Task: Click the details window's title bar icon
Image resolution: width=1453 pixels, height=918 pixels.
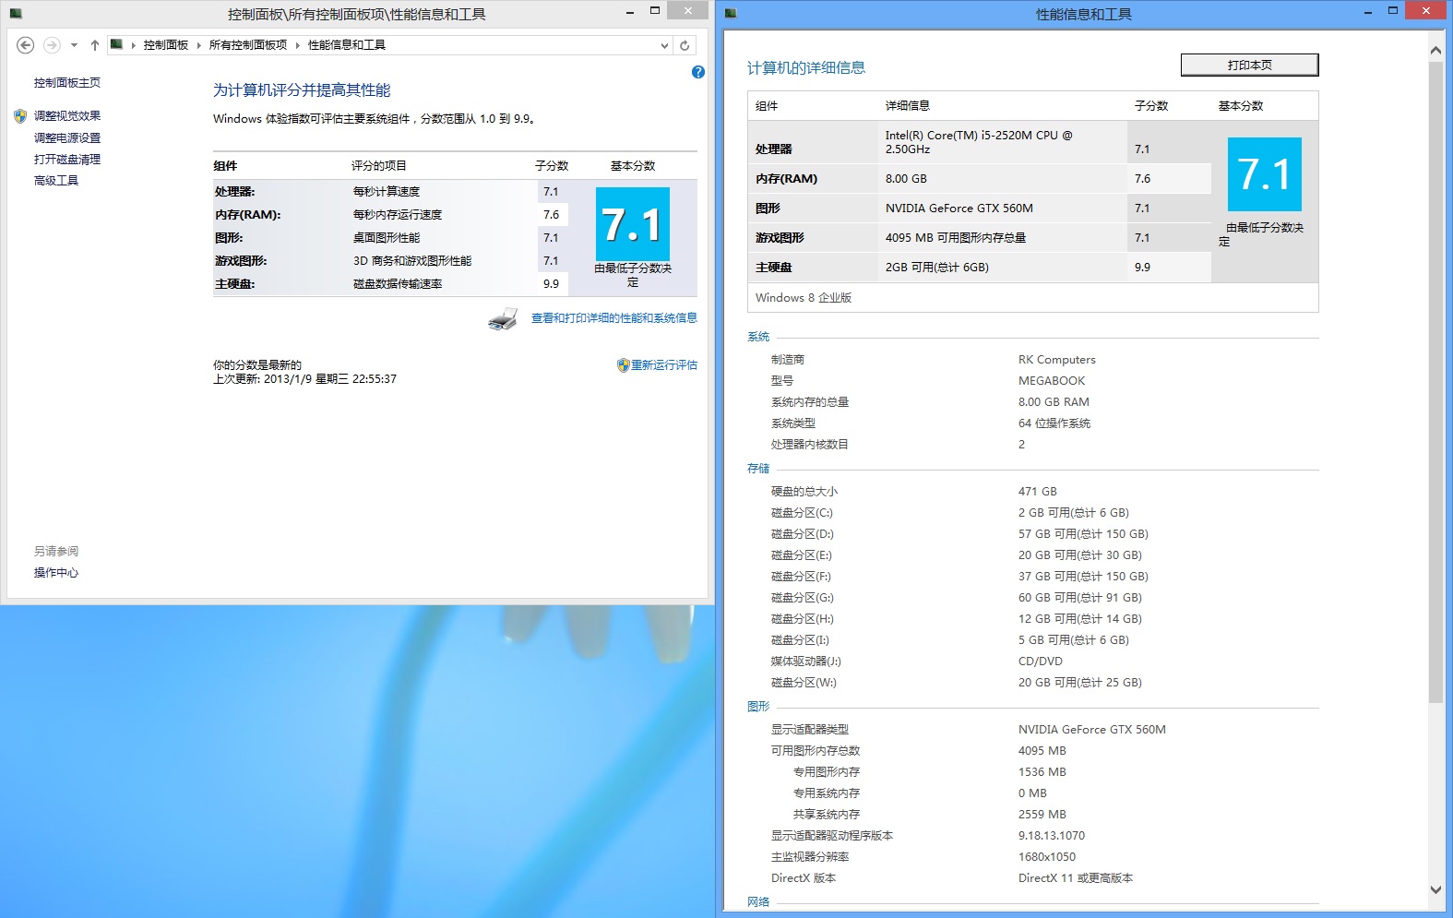Action: click(x=732, y=14)
